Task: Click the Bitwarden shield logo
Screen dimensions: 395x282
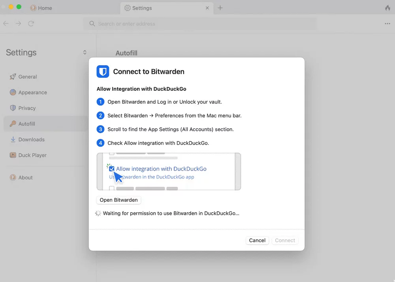Action: [103, 71]
